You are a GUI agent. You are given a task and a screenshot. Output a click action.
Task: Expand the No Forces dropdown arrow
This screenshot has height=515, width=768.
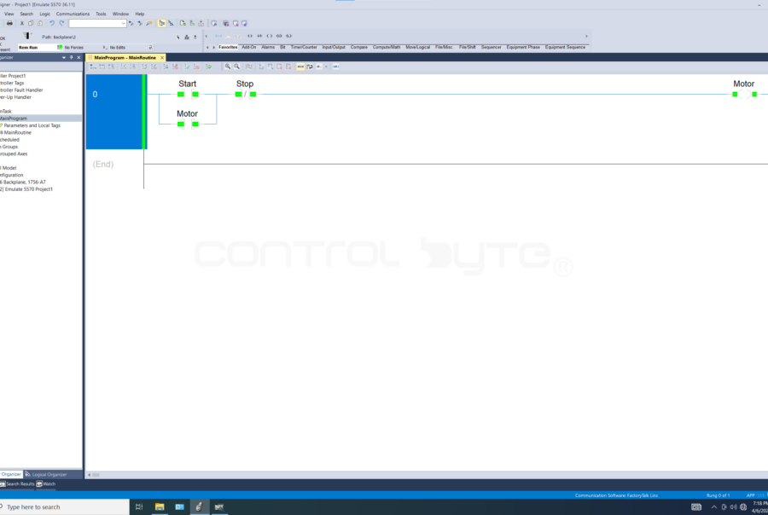105,48
